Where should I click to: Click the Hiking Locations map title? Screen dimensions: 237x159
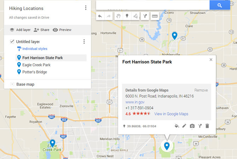26,8
